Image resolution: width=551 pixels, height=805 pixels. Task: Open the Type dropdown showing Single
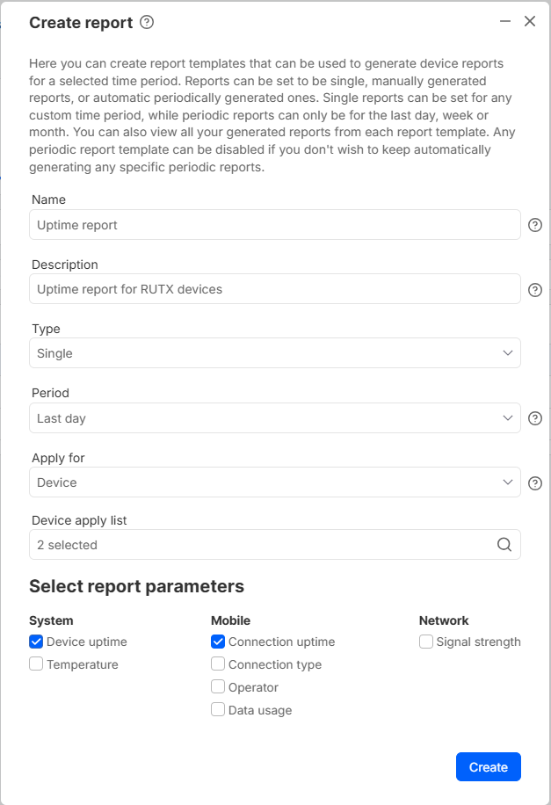[x=274, y=353]
